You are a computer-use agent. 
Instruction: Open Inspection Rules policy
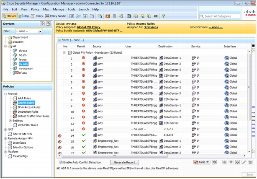click(x=28, y=112)
